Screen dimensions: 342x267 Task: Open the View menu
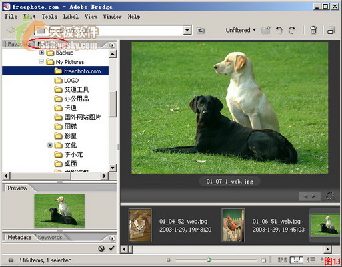[x=91, y=17]
